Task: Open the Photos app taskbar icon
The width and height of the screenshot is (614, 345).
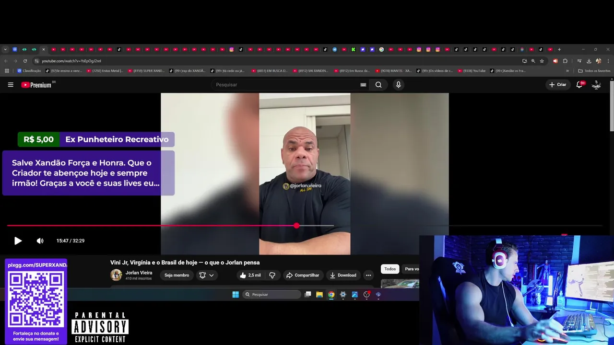Action: 355,295
